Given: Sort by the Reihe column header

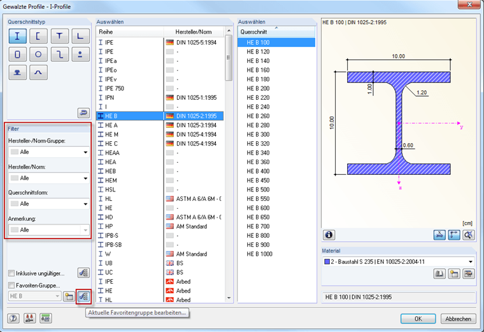Looking at the screenshot, I should point(130,32).
